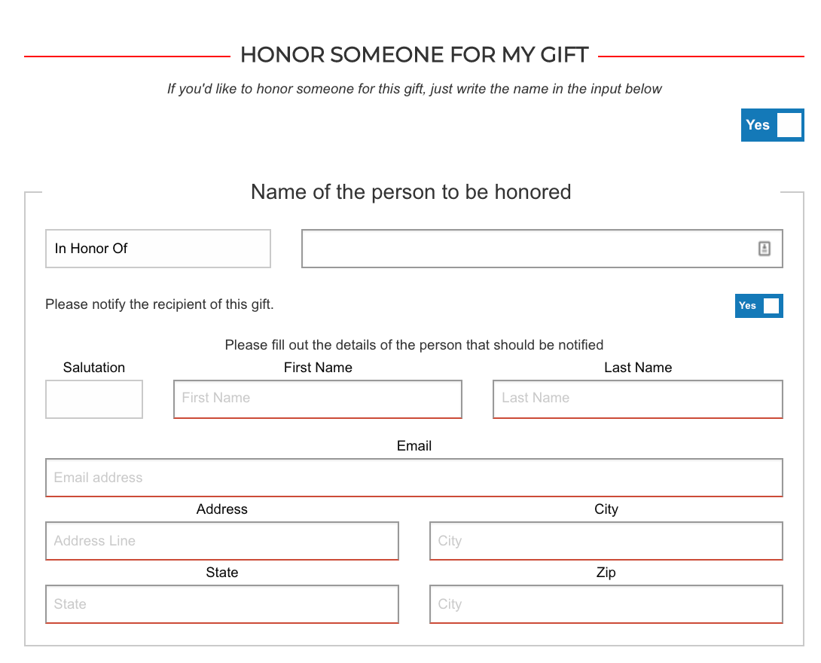Focus the First Name input field
Viewport: 821px width, 663px height.
click(x=317, y=399)
